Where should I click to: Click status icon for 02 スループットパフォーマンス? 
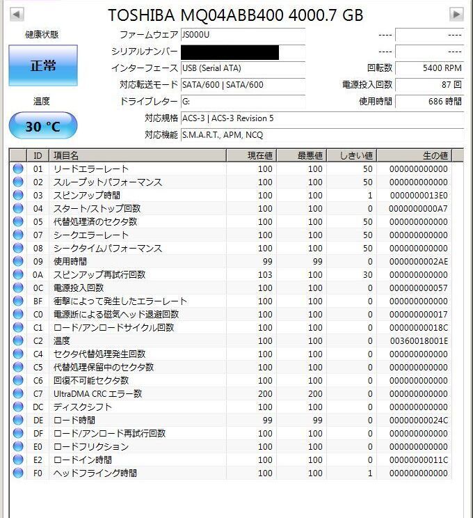pyautogui.click(x=18, y=182)
